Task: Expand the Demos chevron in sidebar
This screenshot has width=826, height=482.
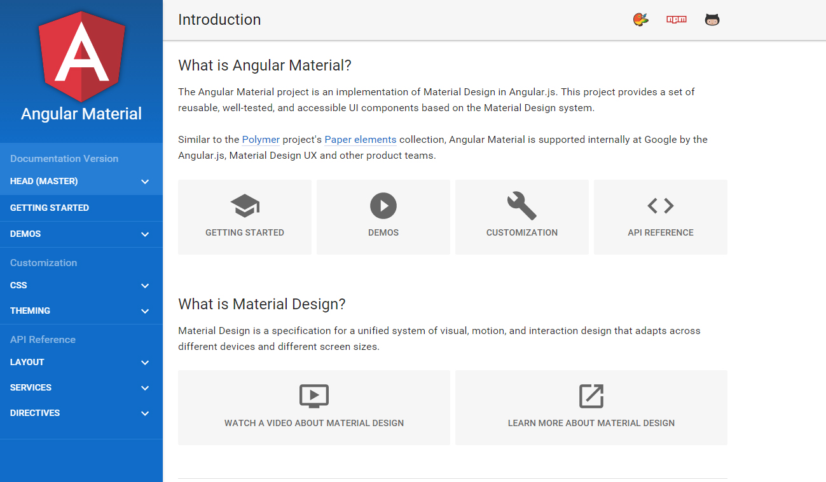Action: click(x=145, y=234)
